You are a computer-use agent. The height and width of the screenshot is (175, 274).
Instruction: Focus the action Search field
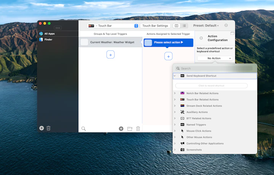tap(214, 68)
